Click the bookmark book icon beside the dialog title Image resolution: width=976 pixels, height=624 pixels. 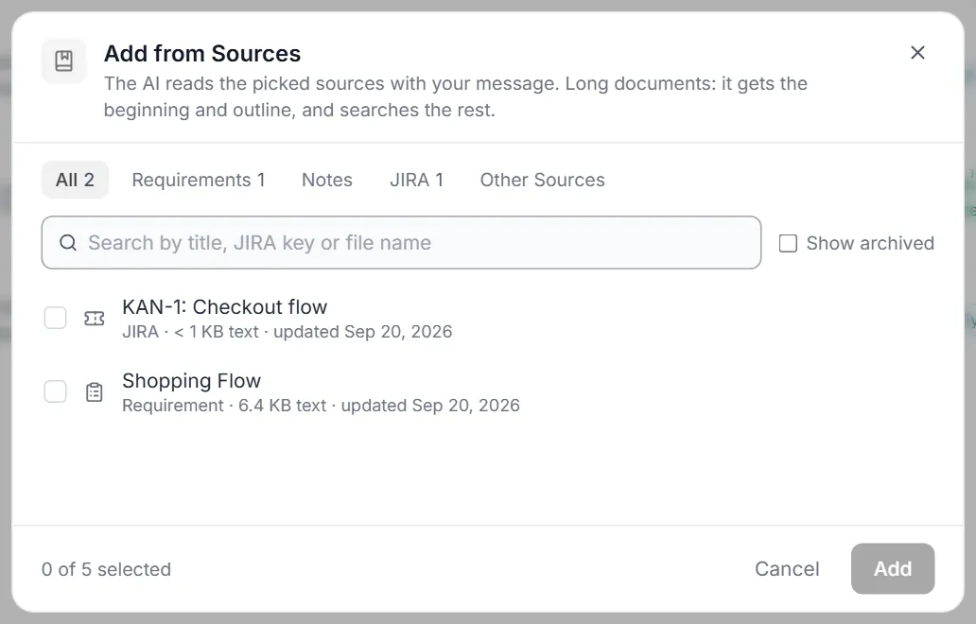[63, 61]
